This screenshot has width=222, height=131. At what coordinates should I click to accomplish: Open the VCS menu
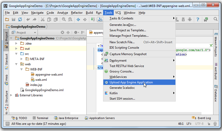(x=118, y=13)
